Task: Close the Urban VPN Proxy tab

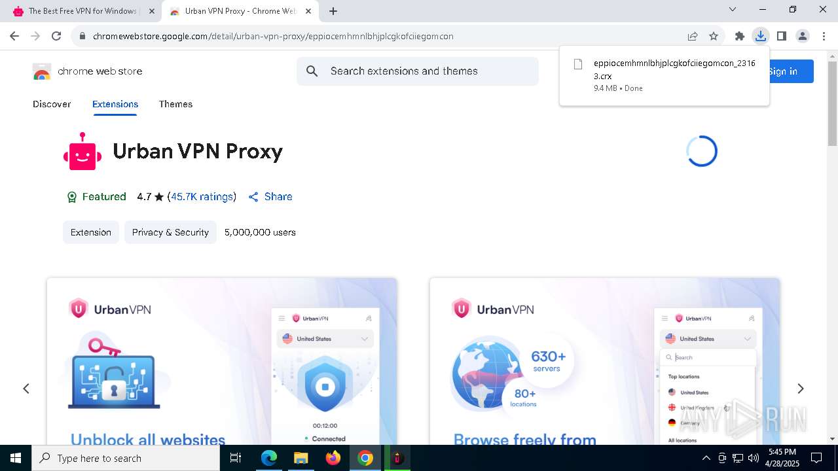Action: pos(308,11)
